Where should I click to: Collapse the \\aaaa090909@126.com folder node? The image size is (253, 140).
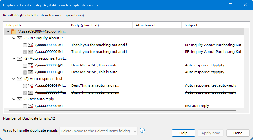click(x=8, y=32)
